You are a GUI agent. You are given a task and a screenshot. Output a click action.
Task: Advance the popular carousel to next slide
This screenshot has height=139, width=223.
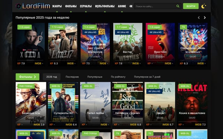pos(205,18)
